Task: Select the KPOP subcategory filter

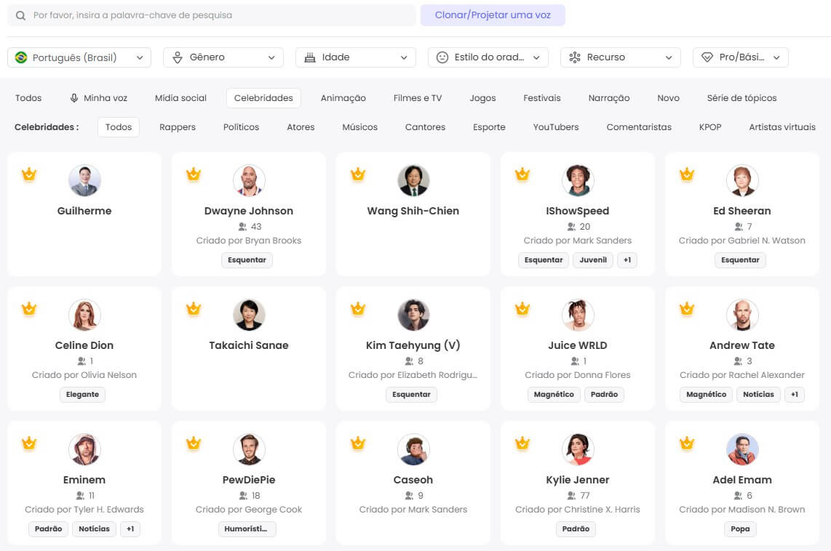Action: (x=710, y=127)
